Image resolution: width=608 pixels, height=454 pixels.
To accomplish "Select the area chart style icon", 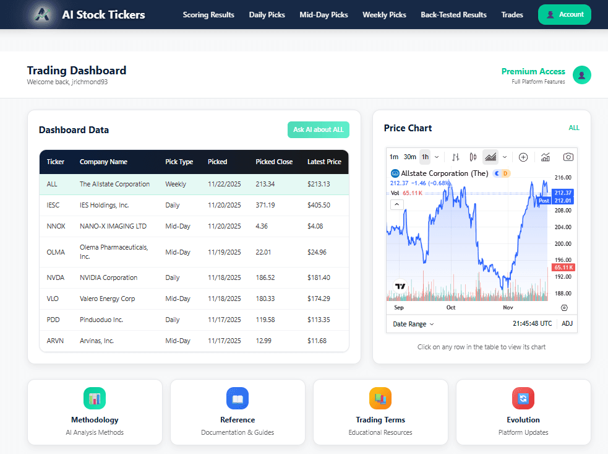I will (490, 157).
